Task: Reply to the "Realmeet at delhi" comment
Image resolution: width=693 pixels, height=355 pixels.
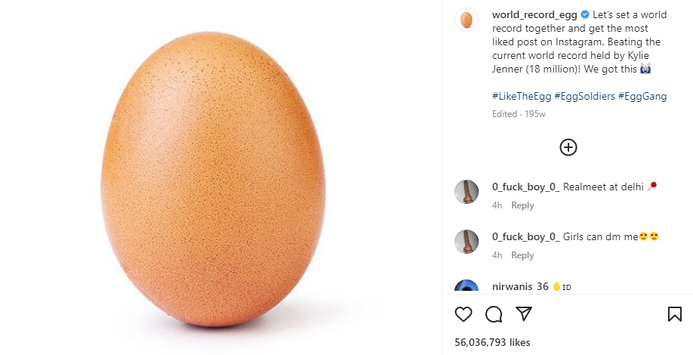Action: point(522,205)
